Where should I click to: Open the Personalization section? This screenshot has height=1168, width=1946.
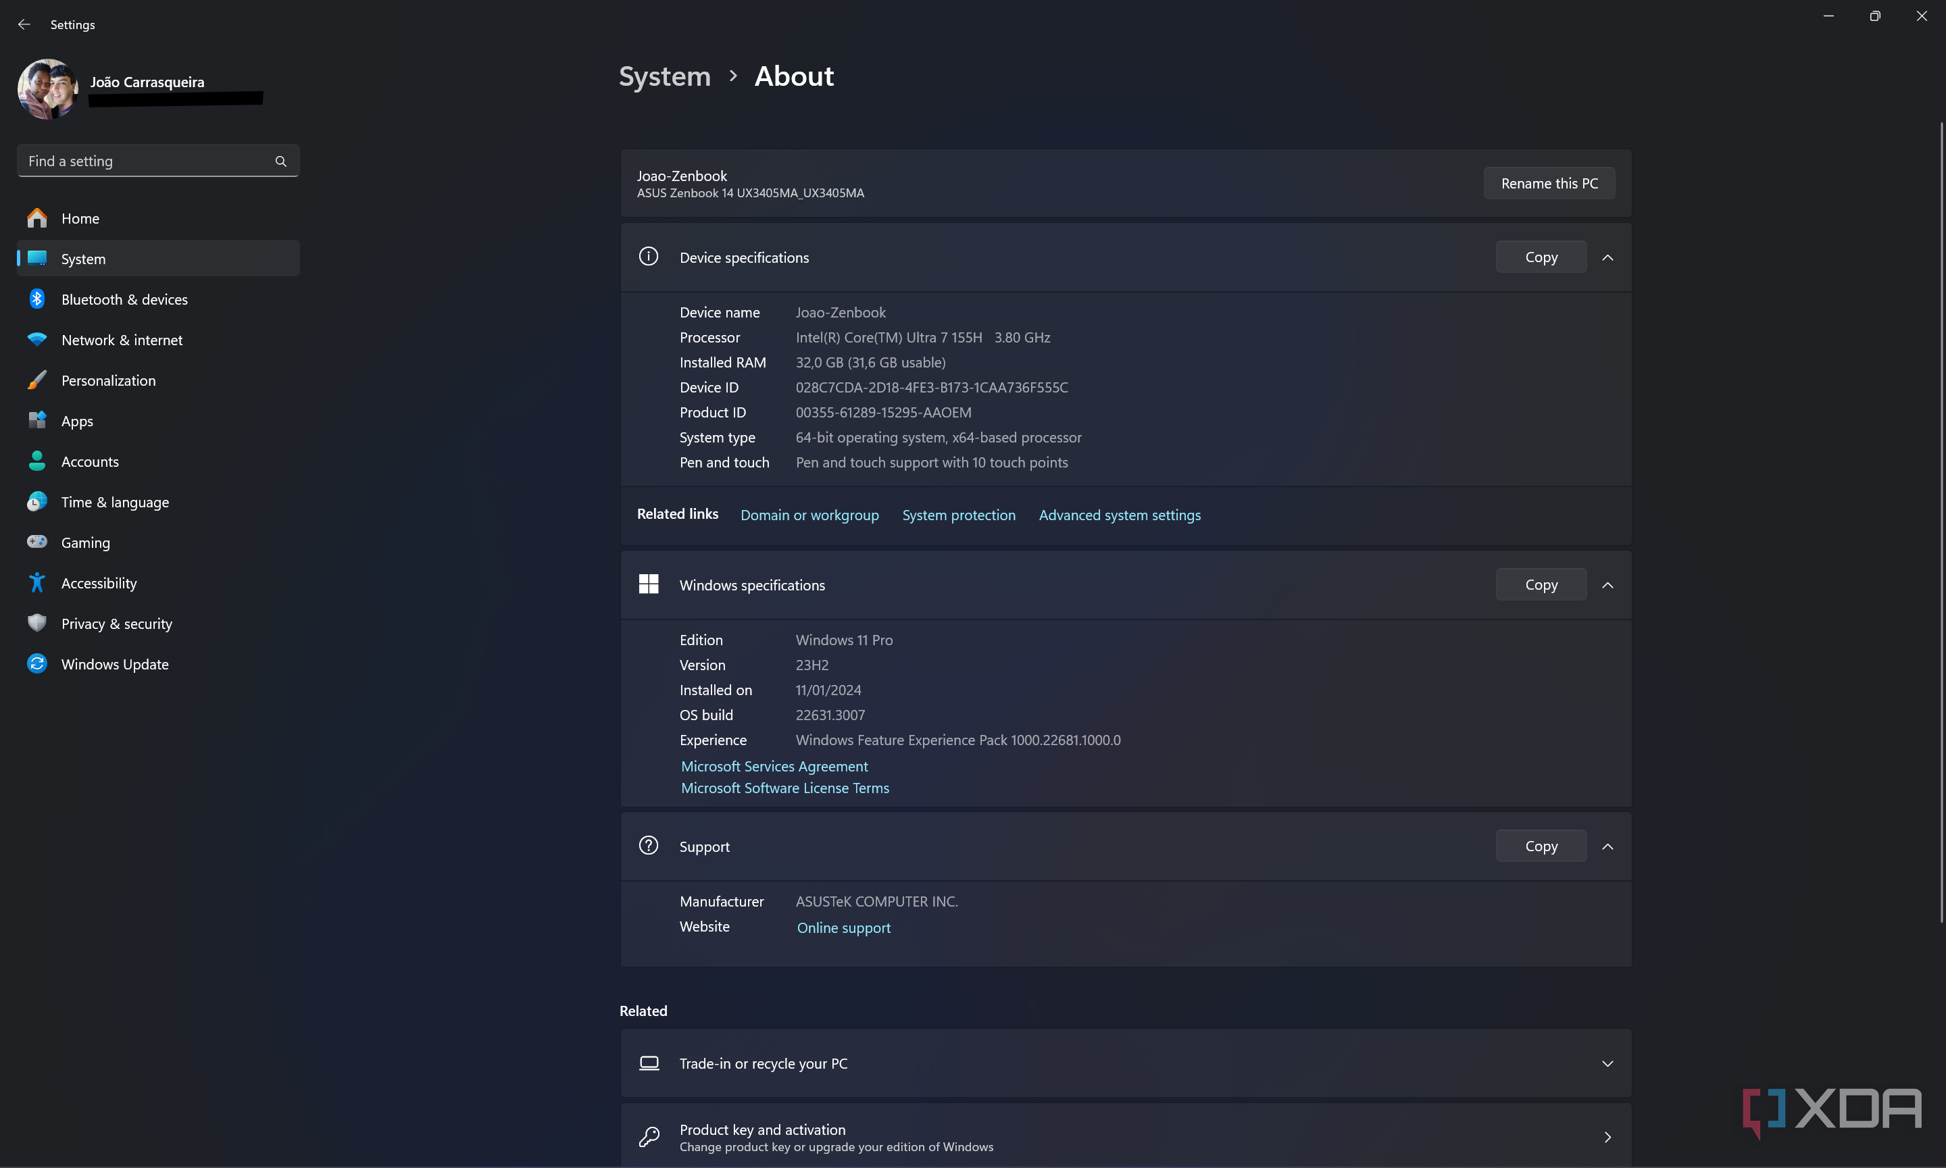click(108, 380)
